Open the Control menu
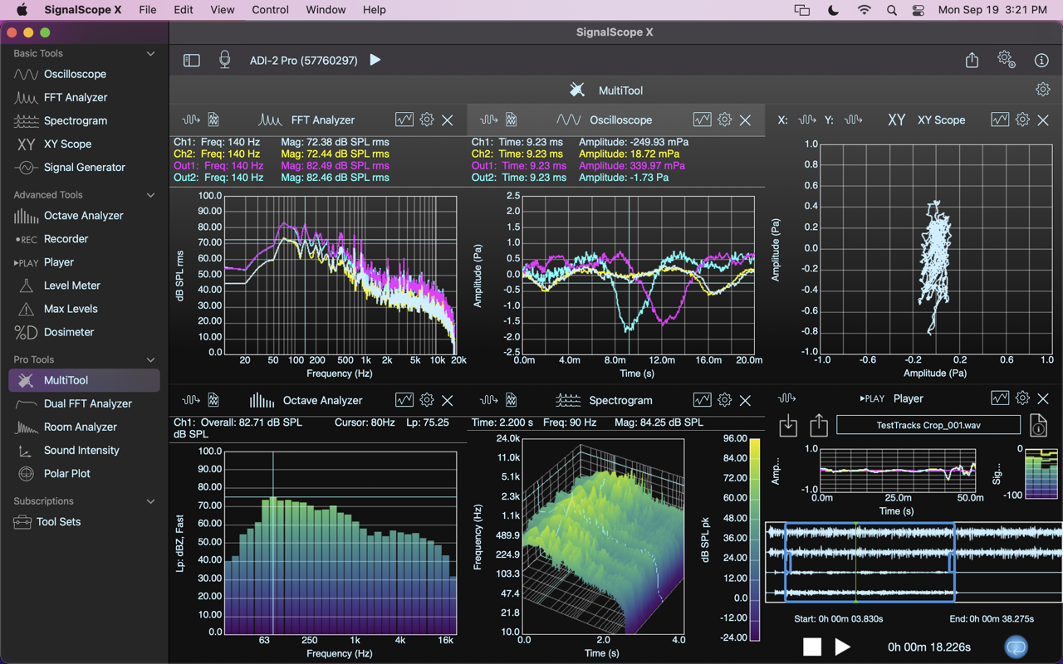 click(x=270, y=10)
